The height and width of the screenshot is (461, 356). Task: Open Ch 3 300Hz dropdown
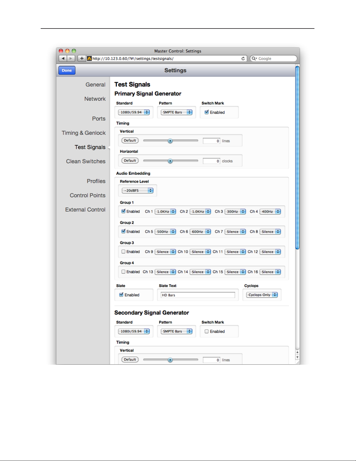[235, 211]
